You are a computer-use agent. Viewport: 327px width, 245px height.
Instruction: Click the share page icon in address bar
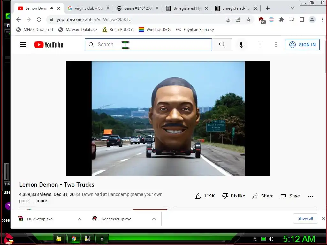tap(238, 19)
